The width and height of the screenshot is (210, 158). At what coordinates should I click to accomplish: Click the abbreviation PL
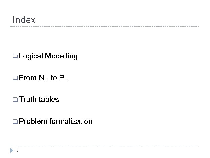coord(64,78)
